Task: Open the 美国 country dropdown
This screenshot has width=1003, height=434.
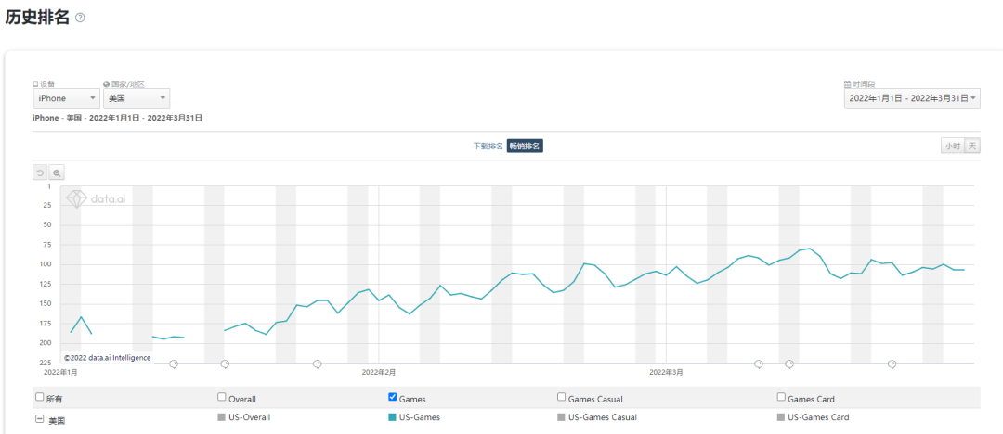Action: point(137,98)
